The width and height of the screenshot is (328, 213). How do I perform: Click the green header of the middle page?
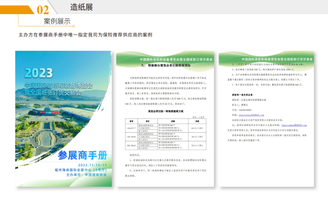pyautogui.click(x=165, y=60)
